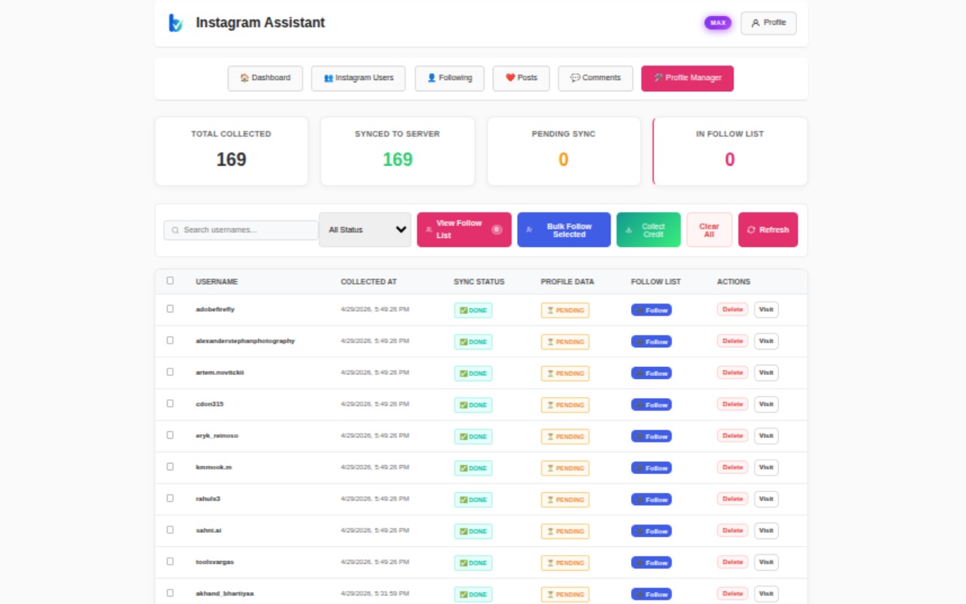966x604 pixels.
Task: Click the Refresh button
Action: [768, 230]
